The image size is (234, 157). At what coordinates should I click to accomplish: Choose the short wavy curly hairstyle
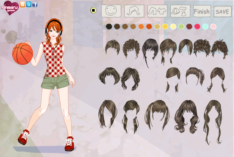point(202,47)
